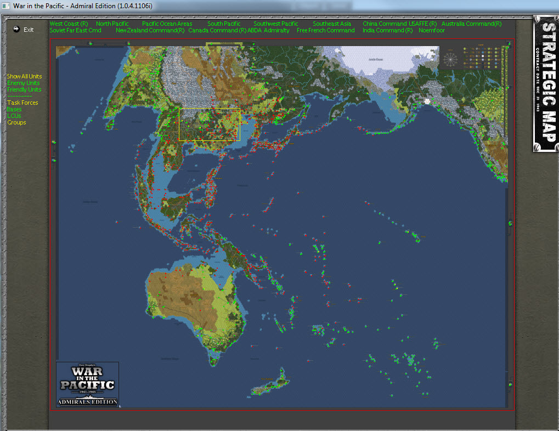Pick ABDA command filter
This screenshot has height=431, width=559.
click(255, 30)
